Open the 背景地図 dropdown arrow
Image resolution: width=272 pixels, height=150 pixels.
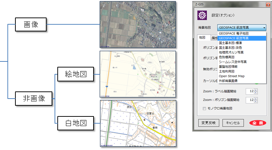264,27
